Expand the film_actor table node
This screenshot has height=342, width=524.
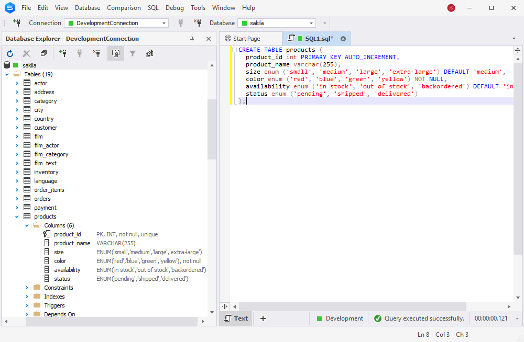[x=17, y=145]
